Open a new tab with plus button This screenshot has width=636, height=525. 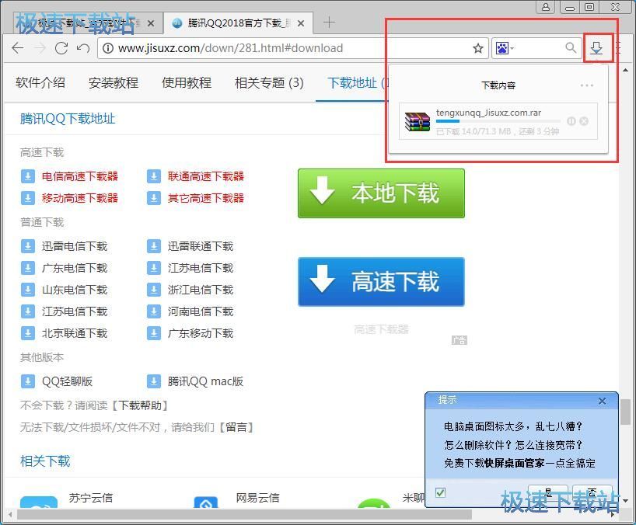click(x=329, y=23)
